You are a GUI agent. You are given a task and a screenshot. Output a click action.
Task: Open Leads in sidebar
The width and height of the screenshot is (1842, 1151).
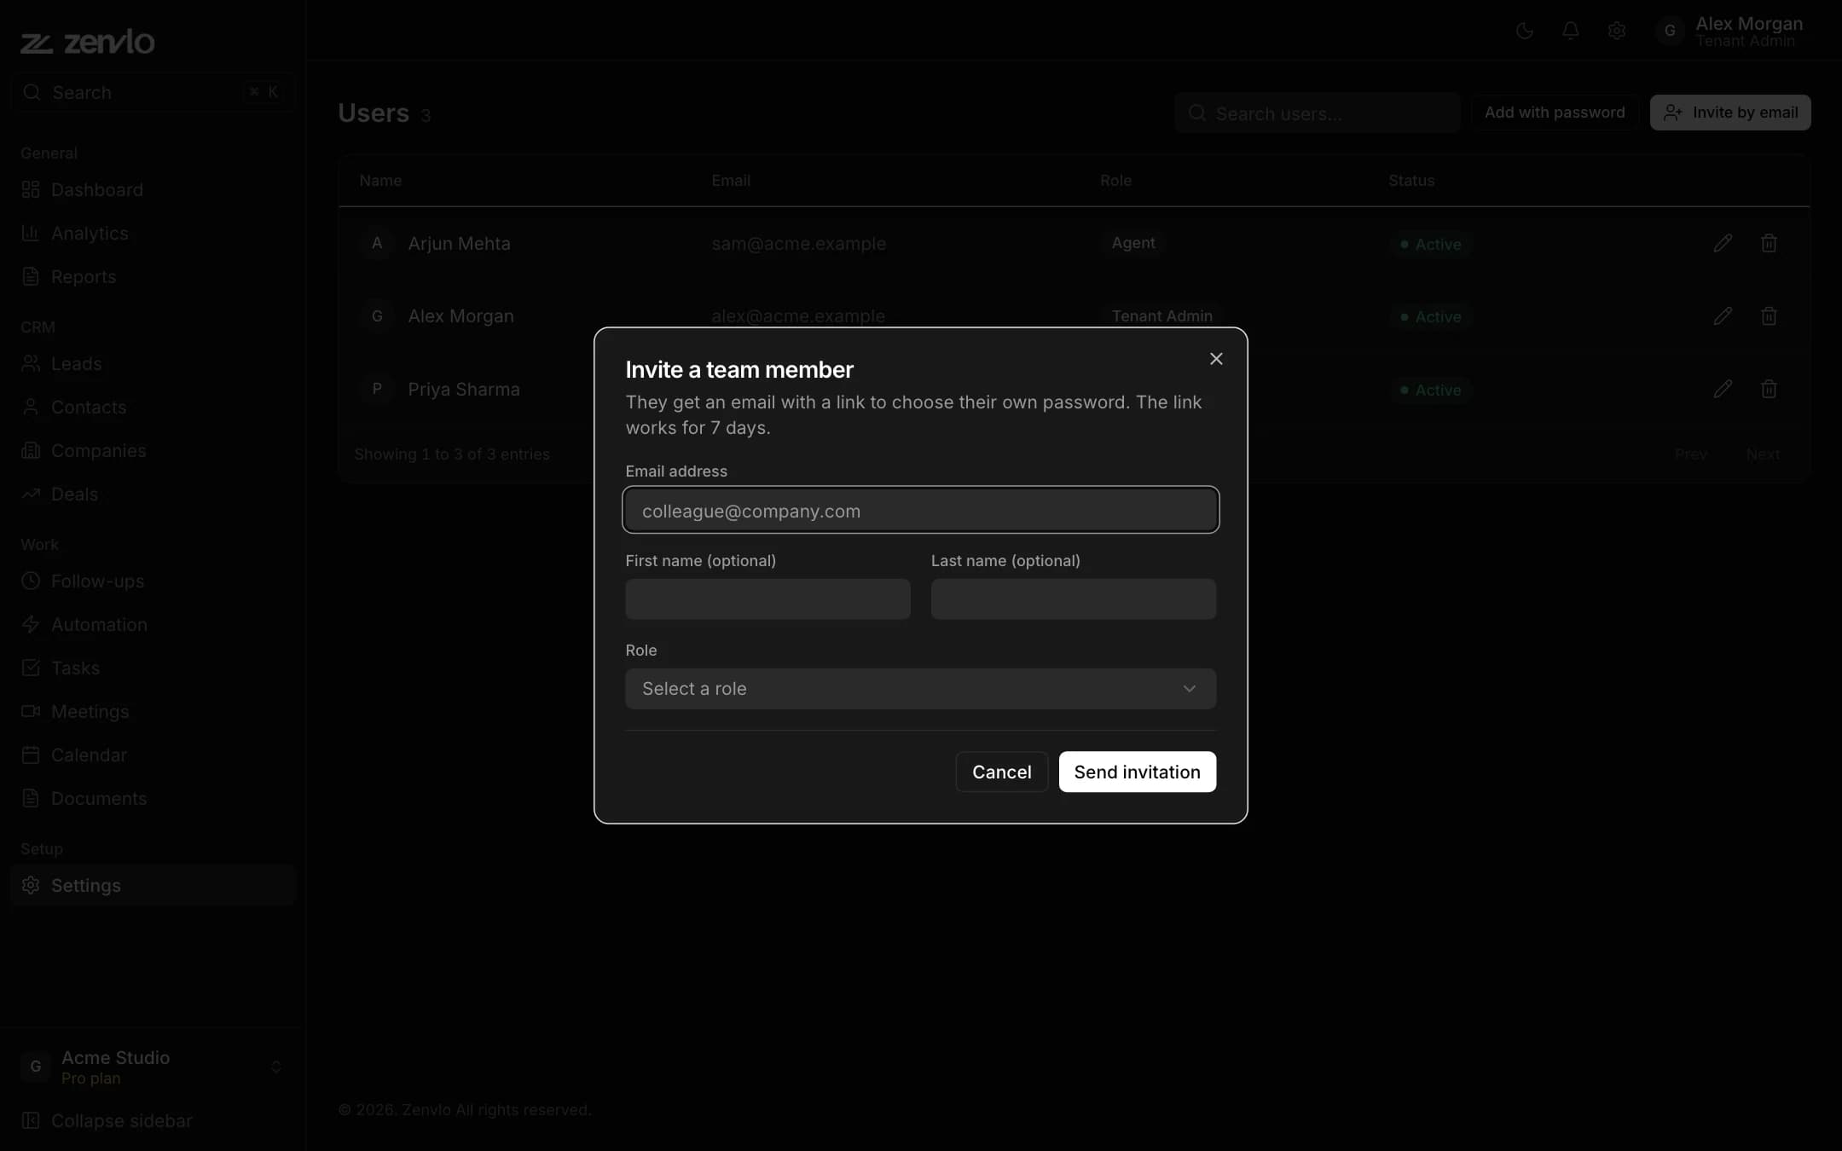pos(153,363)
